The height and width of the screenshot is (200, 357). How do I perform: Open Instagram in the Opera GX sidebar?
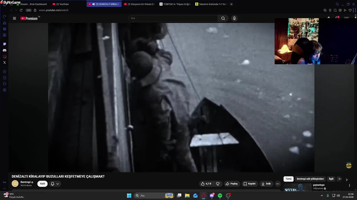(4, 56)
